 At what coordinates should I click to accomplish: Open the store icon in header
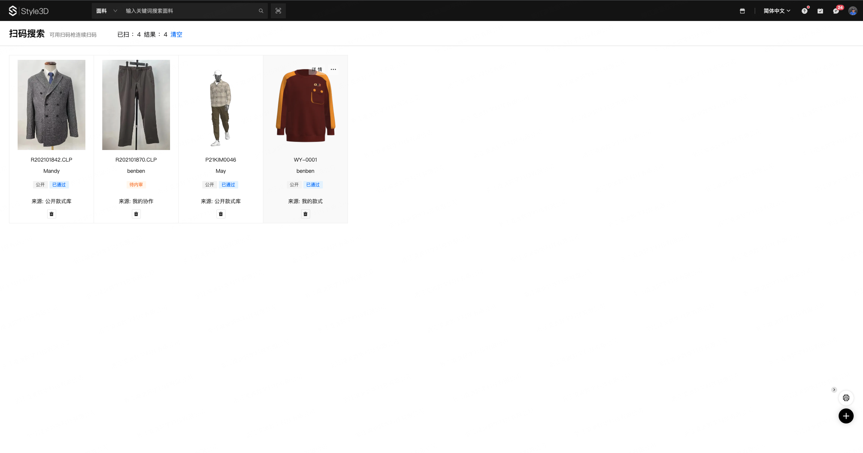[742, 11]
